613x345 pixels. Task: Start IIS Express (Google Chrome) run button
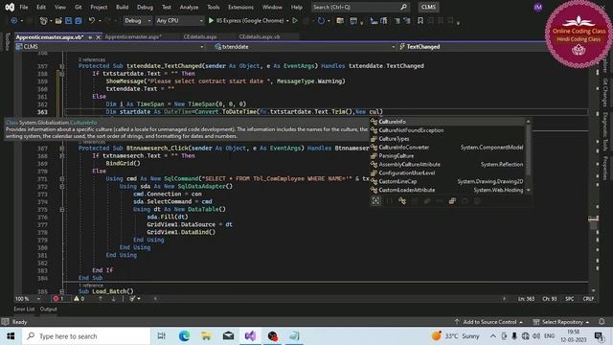click(x=246, y=21)
